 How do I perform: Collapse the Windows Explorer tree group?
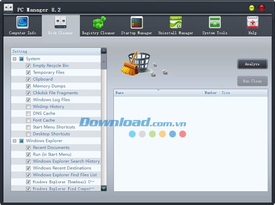coord(15,141)
